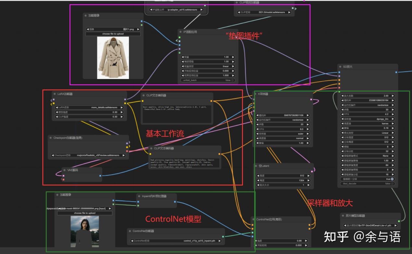Screen dimensions: 412x254
Task: Collapse the SD放大 node using its title dot
Action: (340, 67)
